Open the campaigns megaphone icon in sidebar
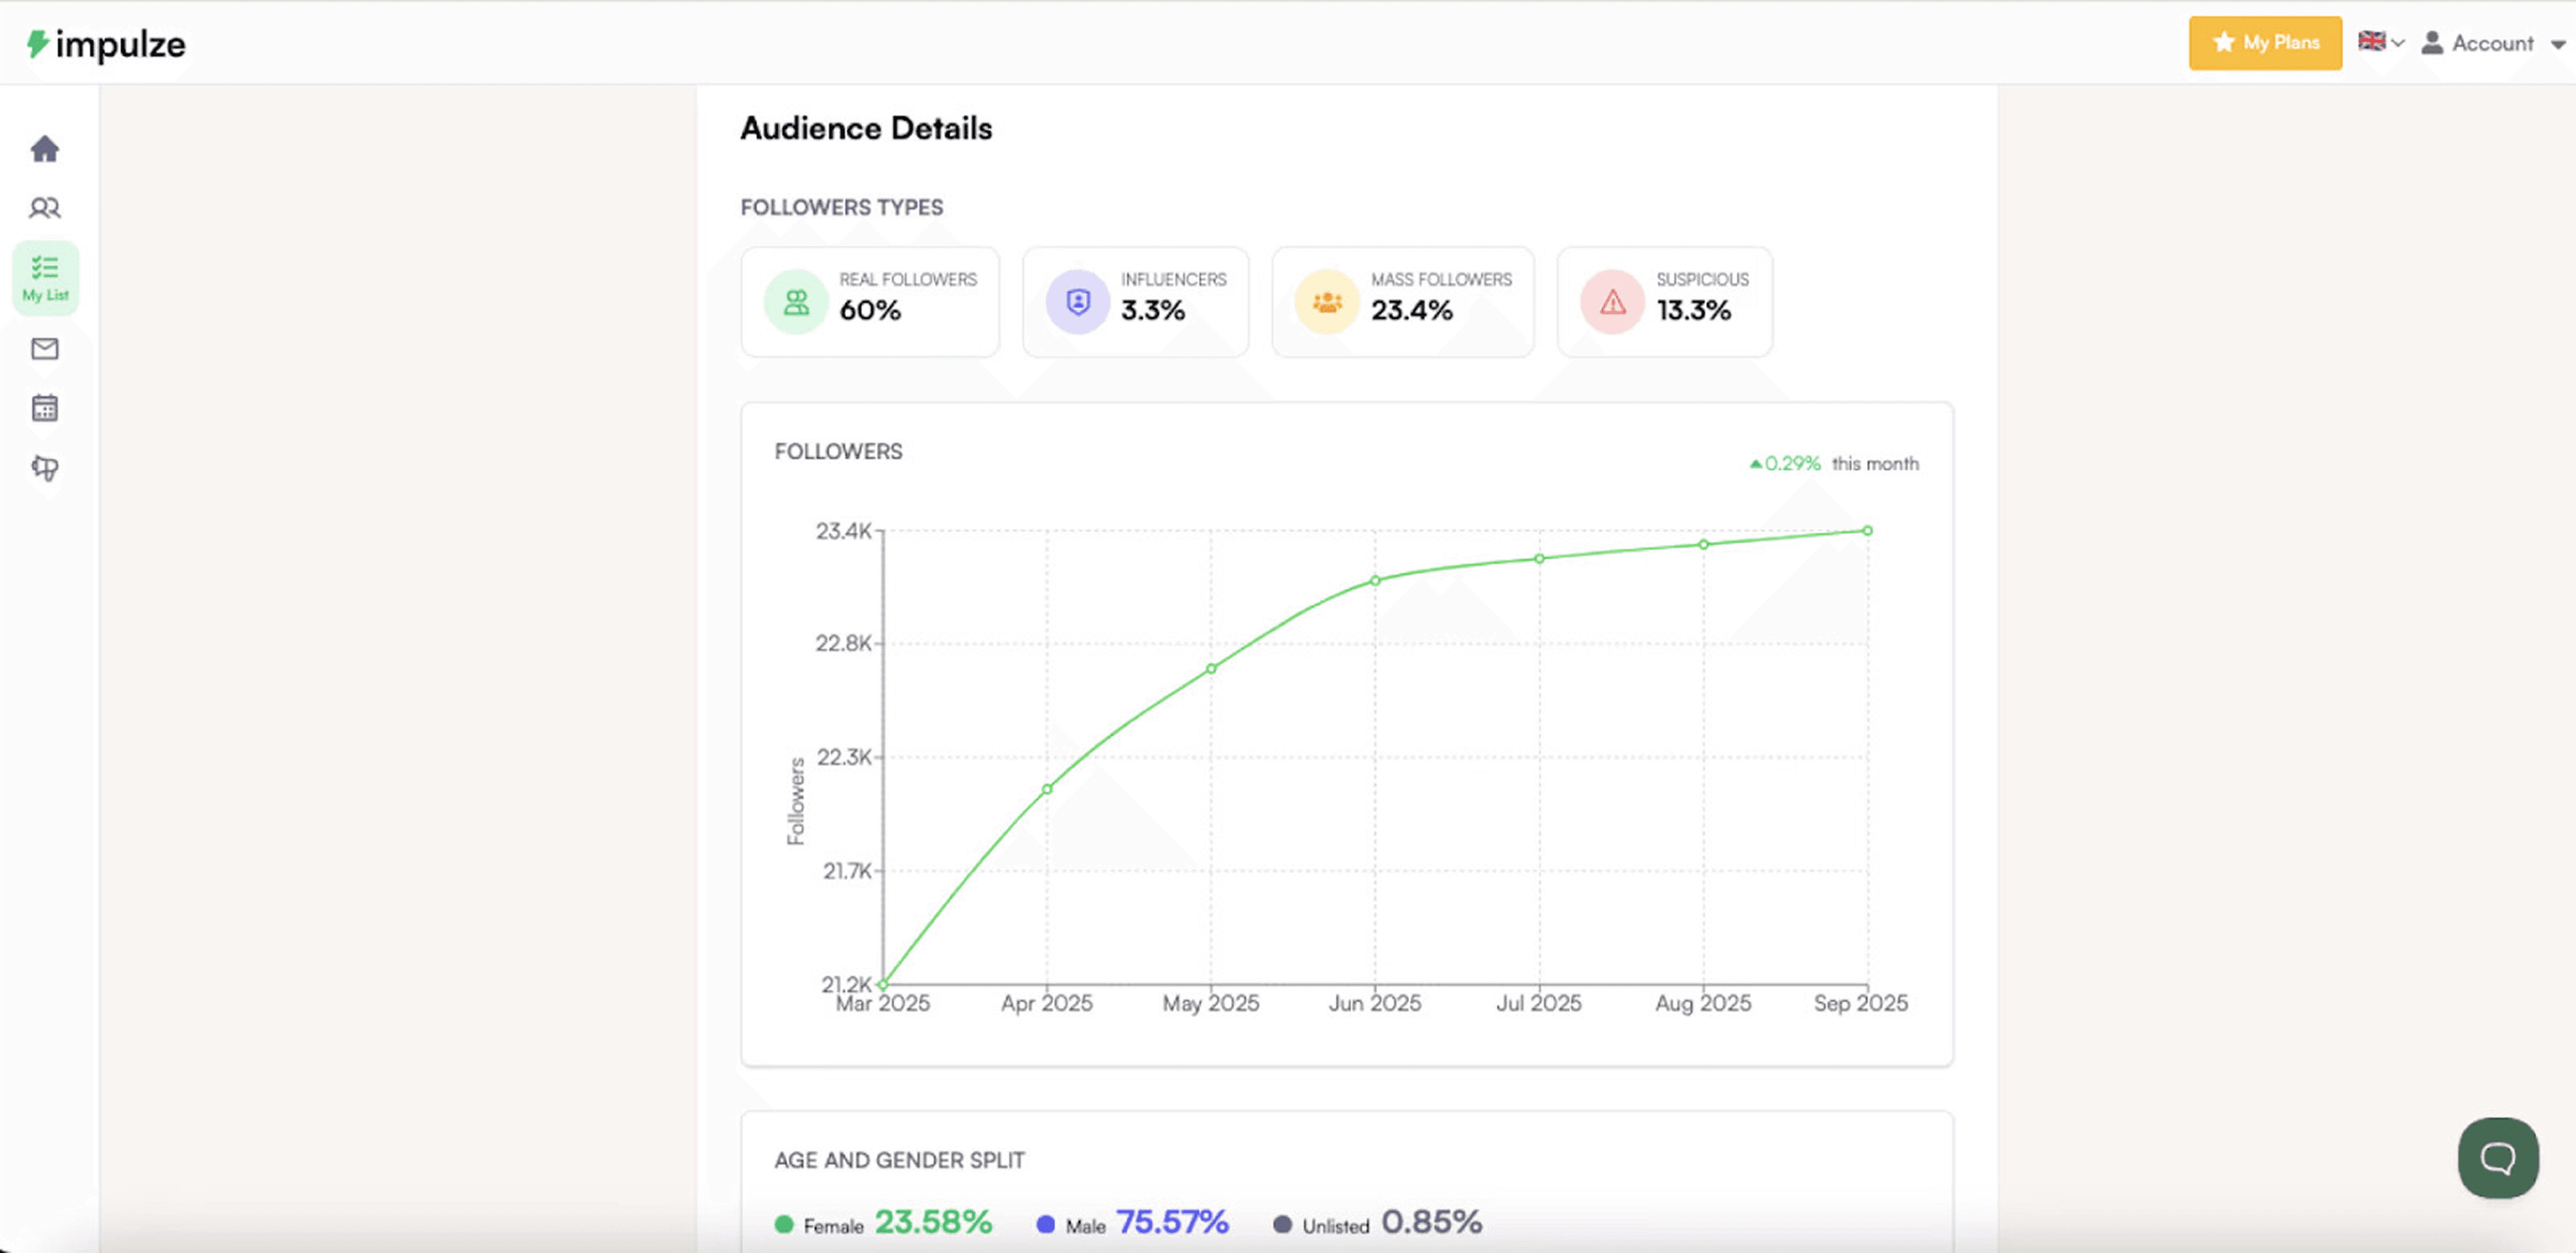This screenshot has width=2576, height=1253. click(45, 467)
